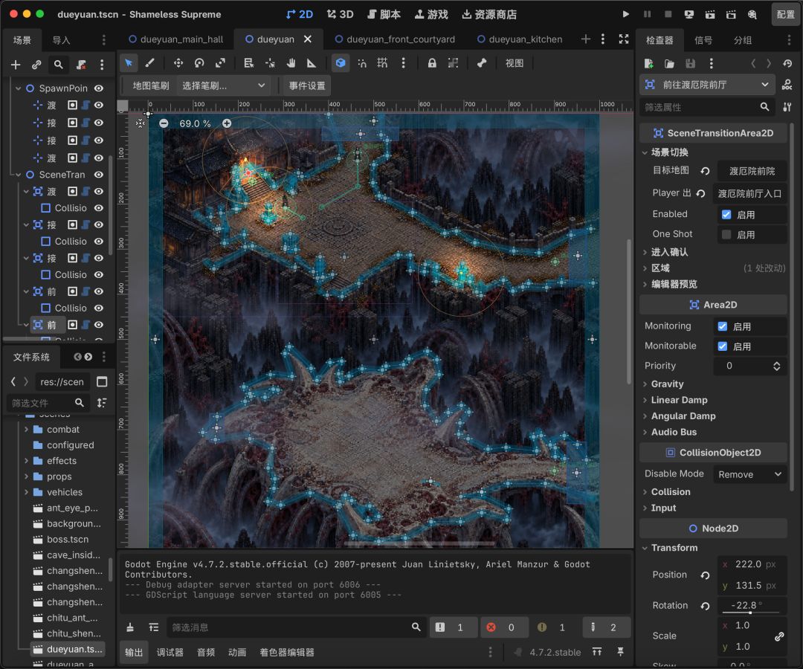Open Disable Mode Remove dropdown
The width and height of the screenshot is (803, 669).
tap(749, 474)
